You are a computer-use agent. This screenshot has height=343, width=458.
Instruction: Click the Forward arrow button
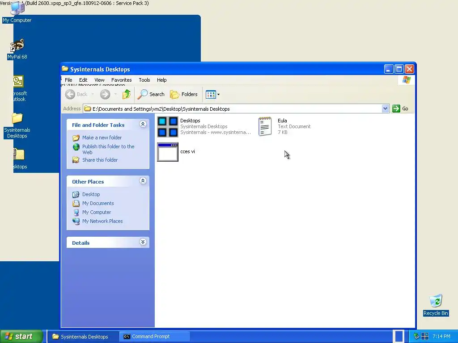105,94
